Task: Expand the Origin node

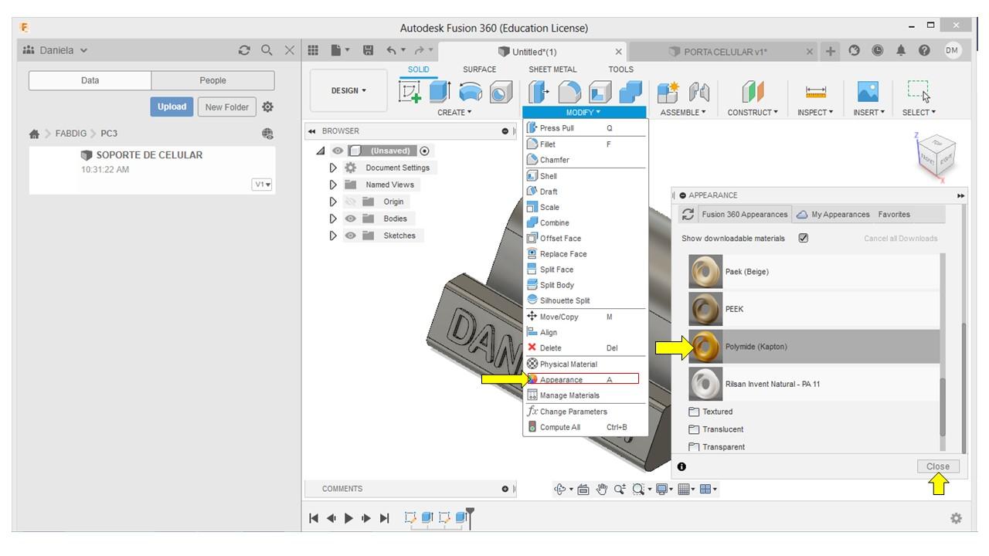Action: tap(334, 202)
